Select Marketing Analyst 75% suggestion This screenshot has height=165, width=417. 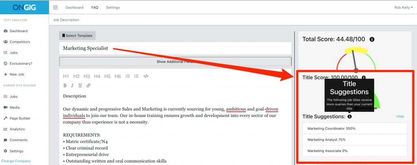pyautogui.click(x=355, y=139)
